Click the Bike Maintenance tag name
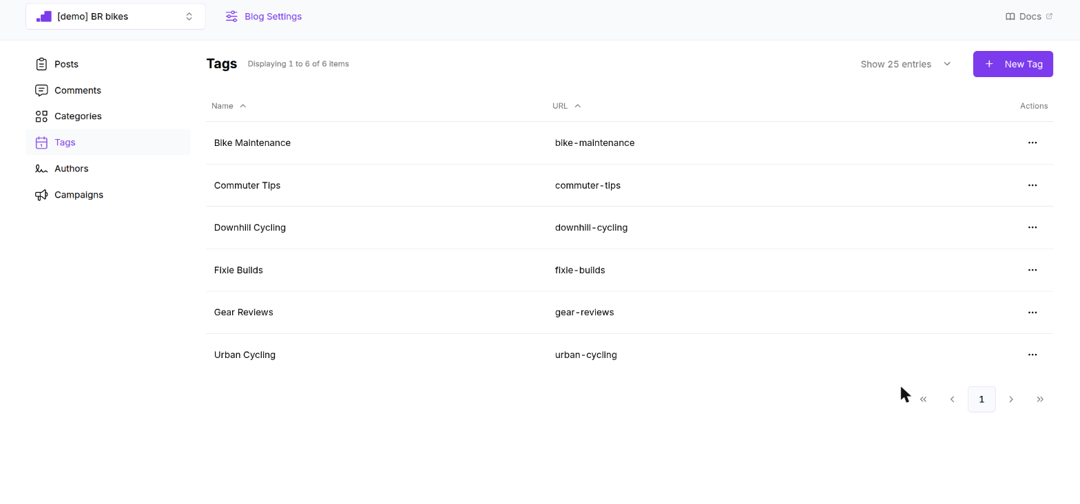Screen dimensions: 1080x504 pyautogui.click(x=252, y=143)
